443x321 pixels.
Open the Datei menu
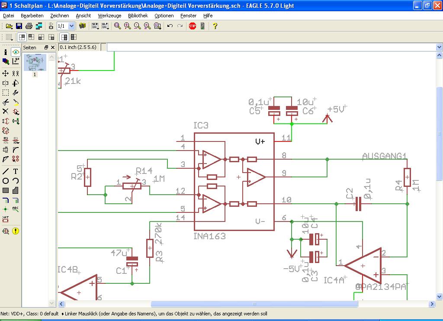[x=9, y=16]
